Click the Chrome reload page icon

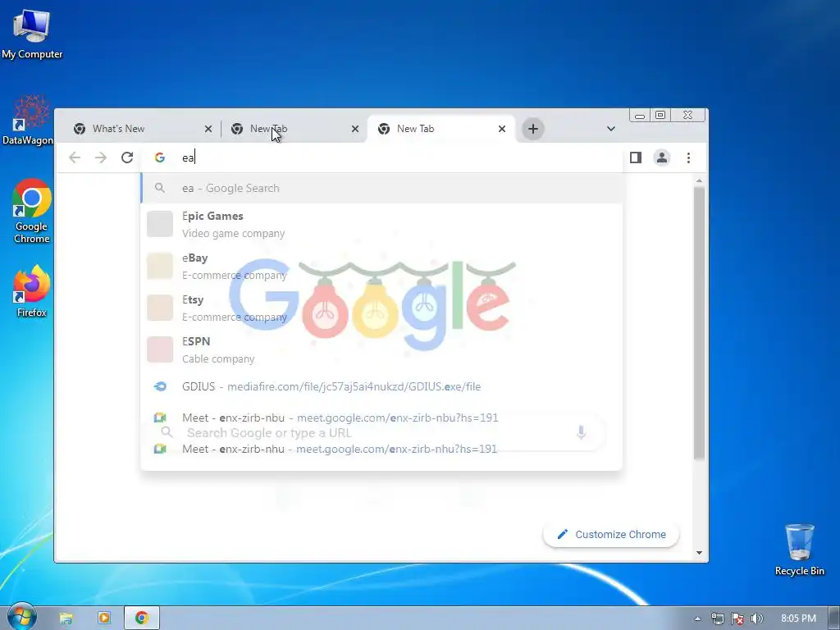click(127, 157)
